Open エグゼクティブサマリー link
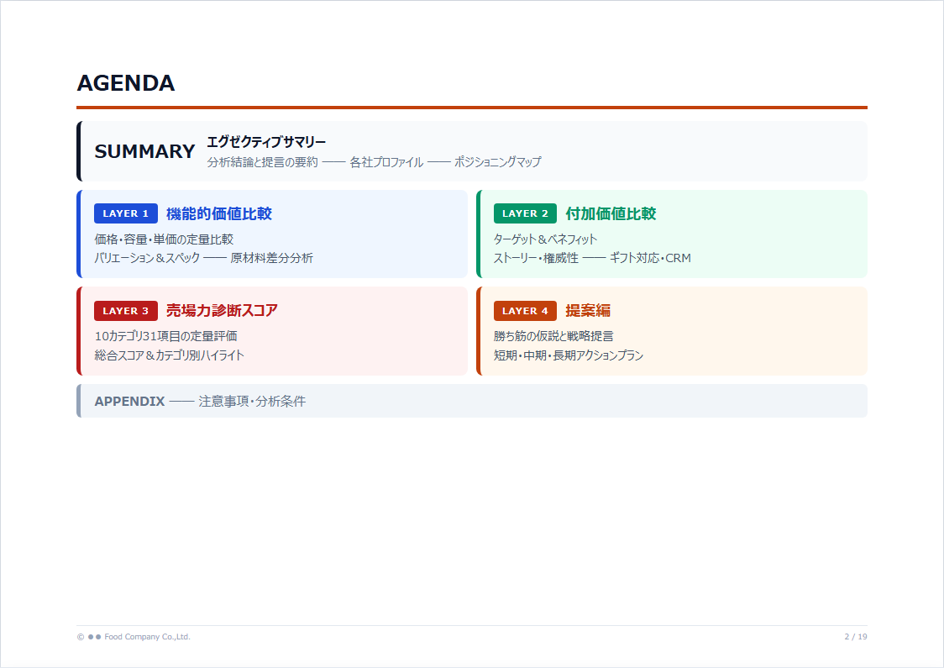The image size is (944, 668). (x=265, y=142)
